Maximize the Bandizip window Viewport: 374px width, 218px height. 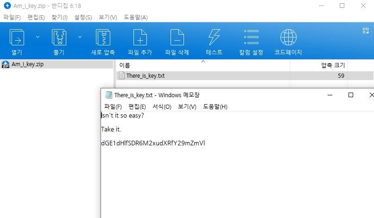[342, 6]
